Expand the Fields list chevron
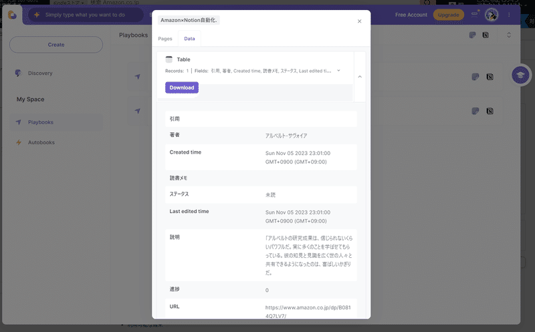 coord(338,71)
